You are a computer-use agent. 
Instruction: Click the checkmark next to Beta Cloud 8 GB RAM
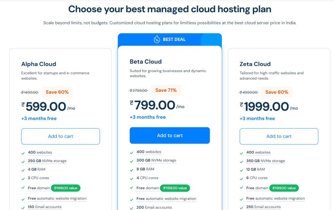(132, 169)
